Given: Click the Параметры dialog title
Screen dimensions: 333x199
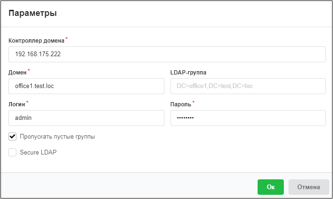Looking at the screenshot, I should tap(33, 13).
